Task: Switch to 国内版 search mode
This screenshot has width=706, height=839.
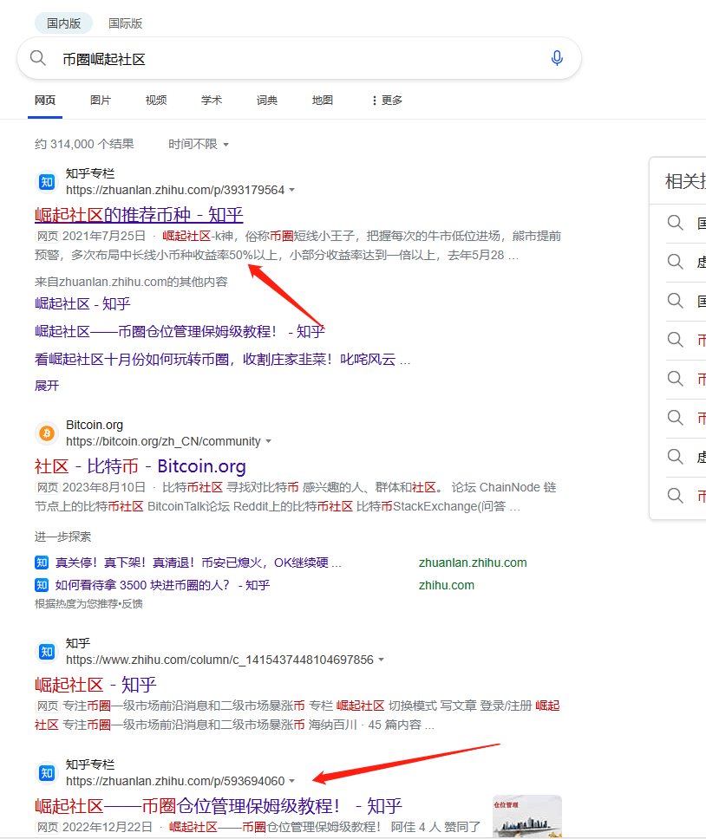Action: pyautogui.click(x=63, y=23)
